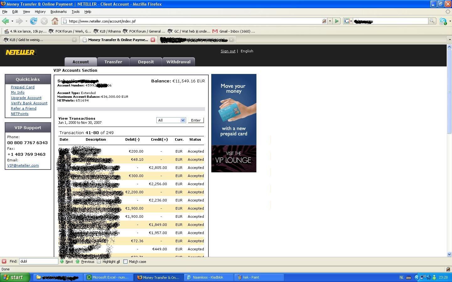The height and width of the screenshot is (282, 452).
Task: Open the Help menu
Action: [88, 12]
